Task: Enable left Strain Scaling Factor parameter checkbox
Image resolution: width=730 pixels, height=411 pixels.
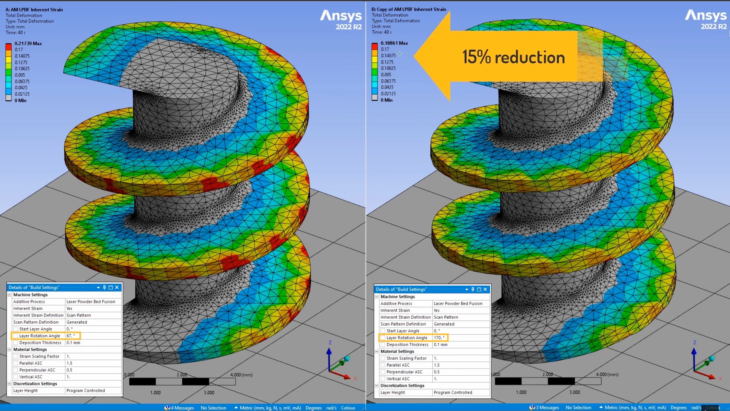Action: point(16,356)
